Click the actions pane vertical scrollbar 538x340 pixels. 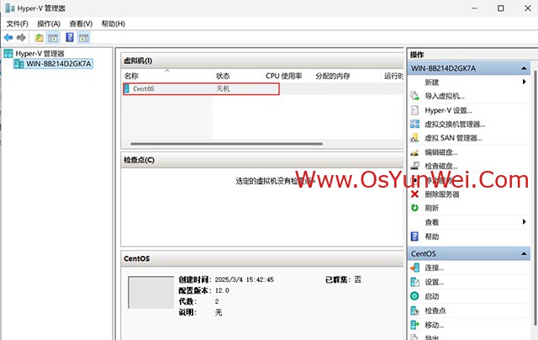coord(535,198)
